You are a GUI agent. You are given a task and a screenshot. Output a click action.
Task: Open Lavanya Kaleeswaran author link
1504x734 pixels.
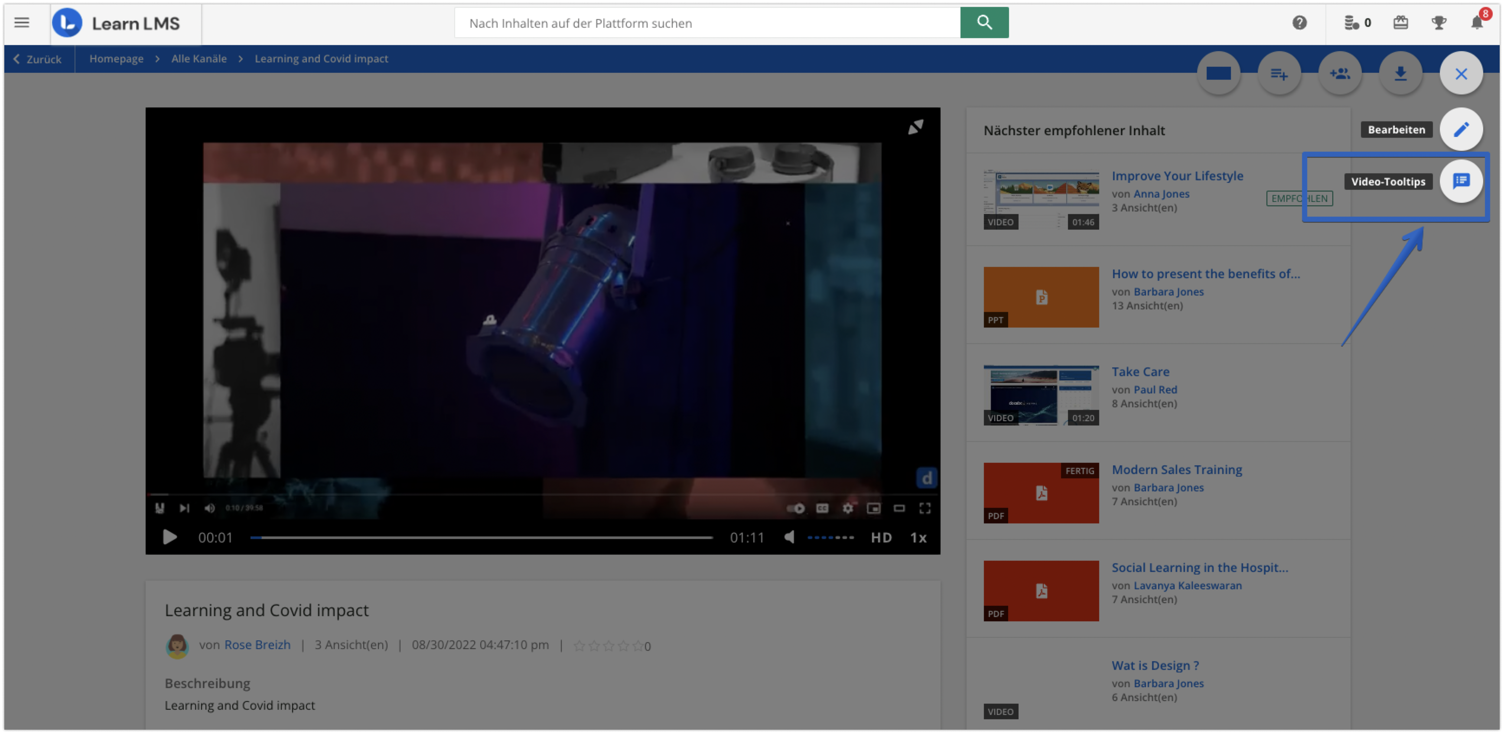1188,586
